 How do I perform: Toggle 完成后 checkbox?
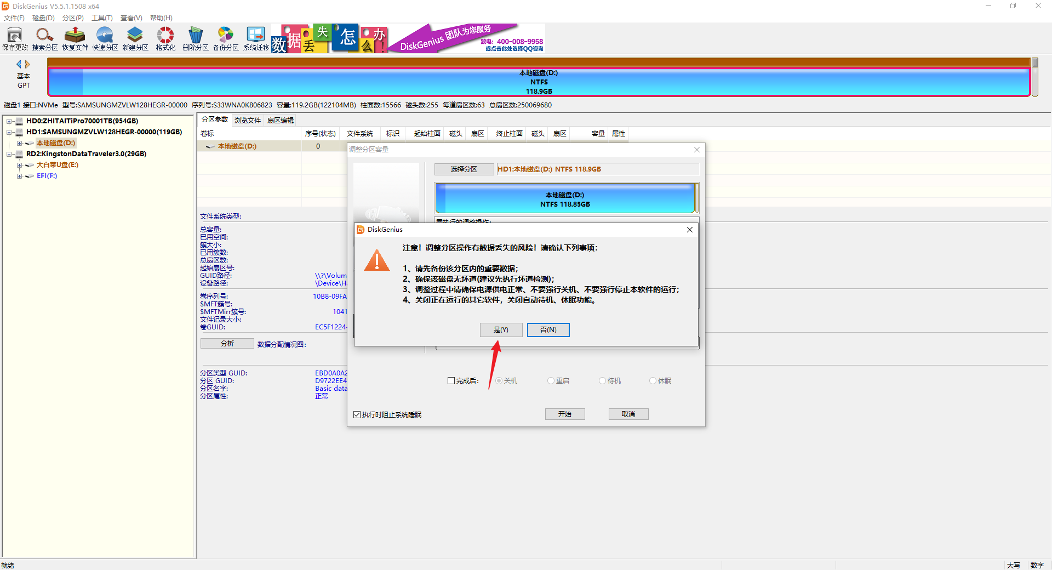[x=451, y=381]
